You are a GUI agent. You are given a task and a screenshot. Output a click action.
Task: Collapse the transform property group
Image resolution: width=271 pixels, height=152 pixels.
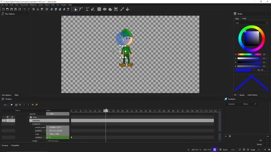[x=31, y=124]
